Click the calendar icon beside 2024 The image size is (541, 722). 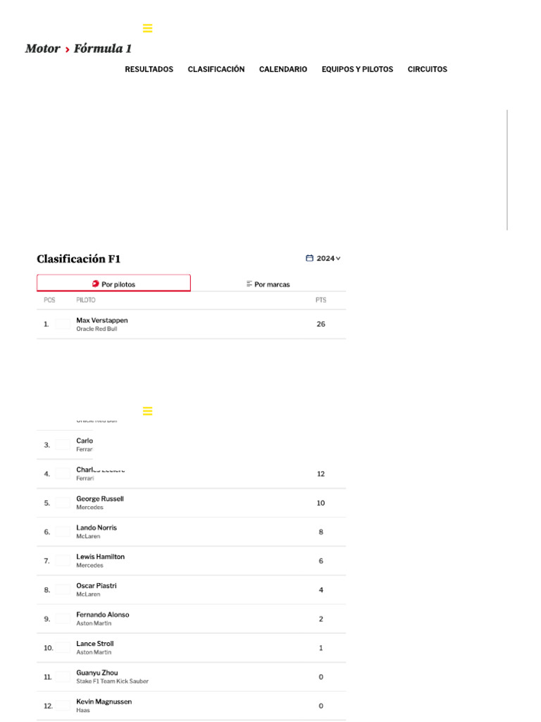309,258
